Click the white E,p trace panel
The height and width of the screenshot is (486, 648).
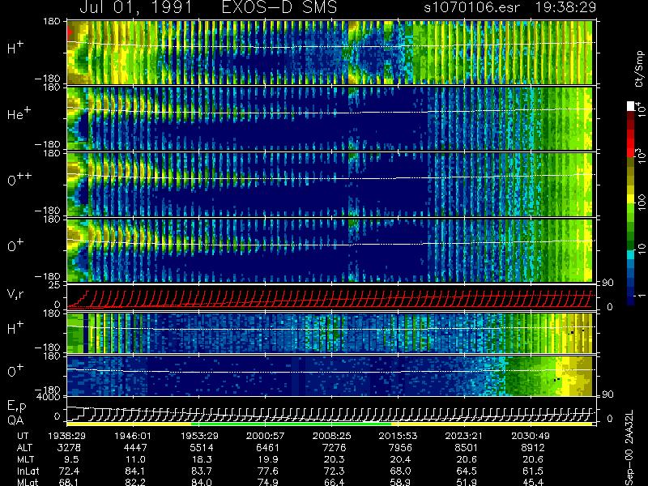331,410
